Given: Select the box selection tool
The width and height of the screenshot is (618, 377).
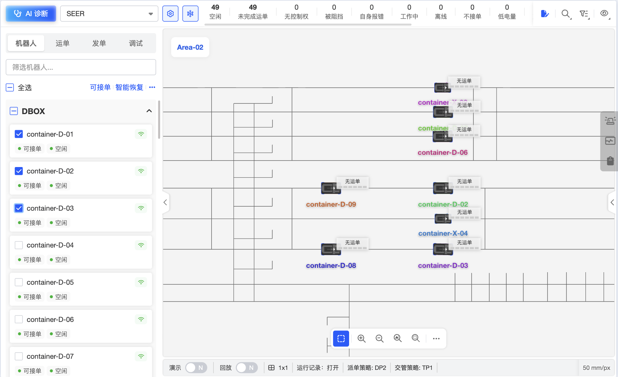Looking at the screenshot, I should (341, 338).
